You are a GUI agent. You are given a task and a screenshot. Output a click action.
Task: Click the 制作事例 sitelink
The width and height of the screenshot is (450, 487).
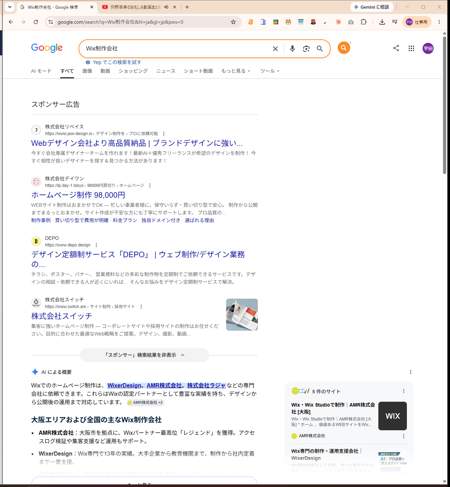point(41,220)
